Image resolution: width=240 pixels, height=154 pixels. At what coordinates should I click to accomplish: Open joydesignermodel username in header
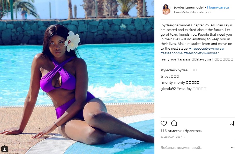(189, 7)
